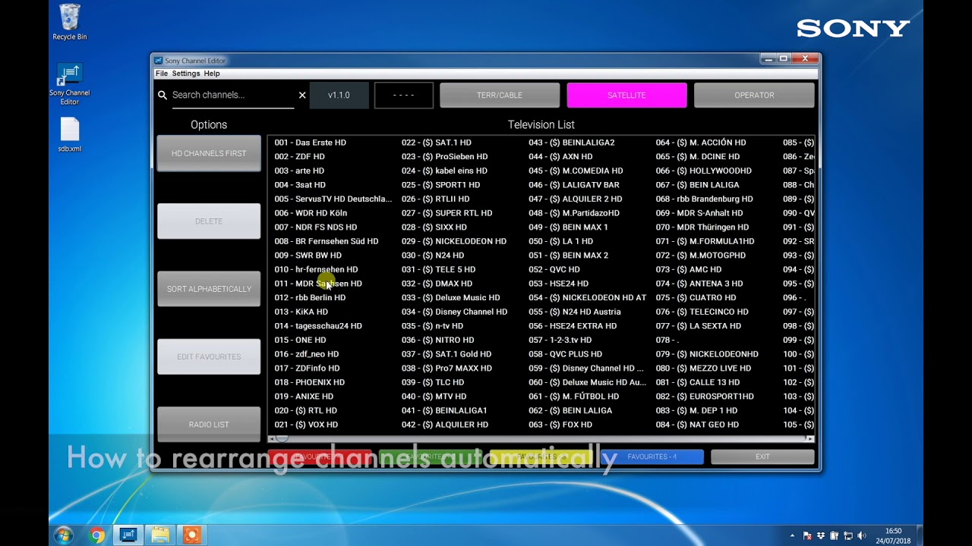Select channel 069 - MDR S-Anhalt HD
972x546 pixels.
[x=699, y=213]
